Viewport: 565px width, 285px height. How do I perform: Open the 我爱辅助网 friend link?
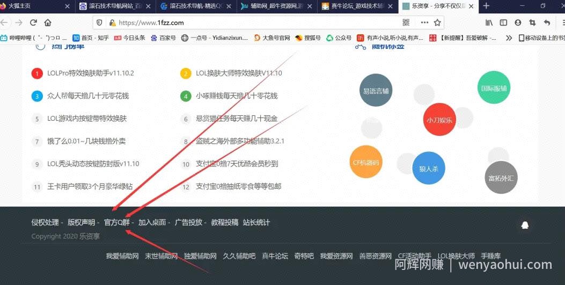pos(122,256)
